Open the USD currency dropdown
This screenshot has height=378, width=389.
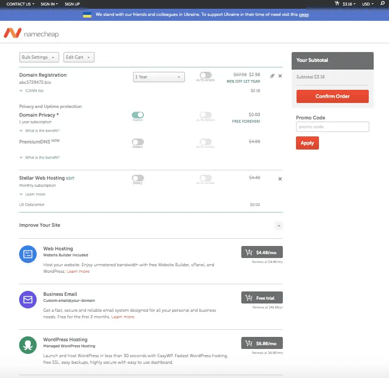[x=368, y=4]
